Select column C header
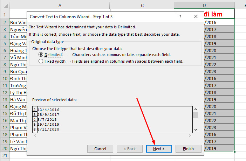This screenshot has height=161, width=246. click(x=142, y=5)
